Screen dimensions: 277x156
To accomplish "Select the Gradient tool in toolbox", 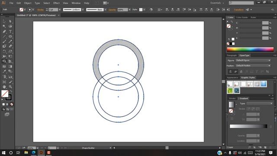I will tap(10, 66).
